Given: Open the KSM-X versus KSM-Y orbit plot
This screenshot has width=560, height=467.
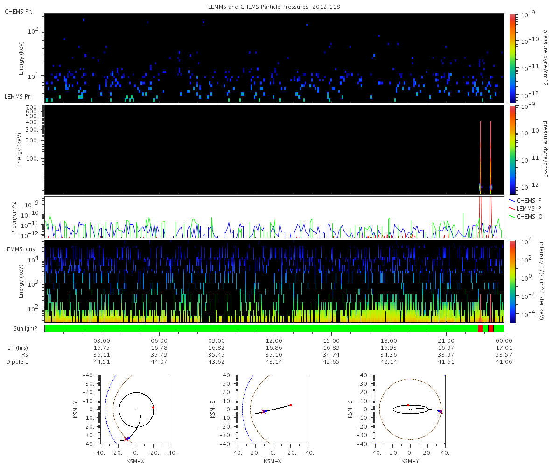Looking at the screenshot, I should coord(136,409).
